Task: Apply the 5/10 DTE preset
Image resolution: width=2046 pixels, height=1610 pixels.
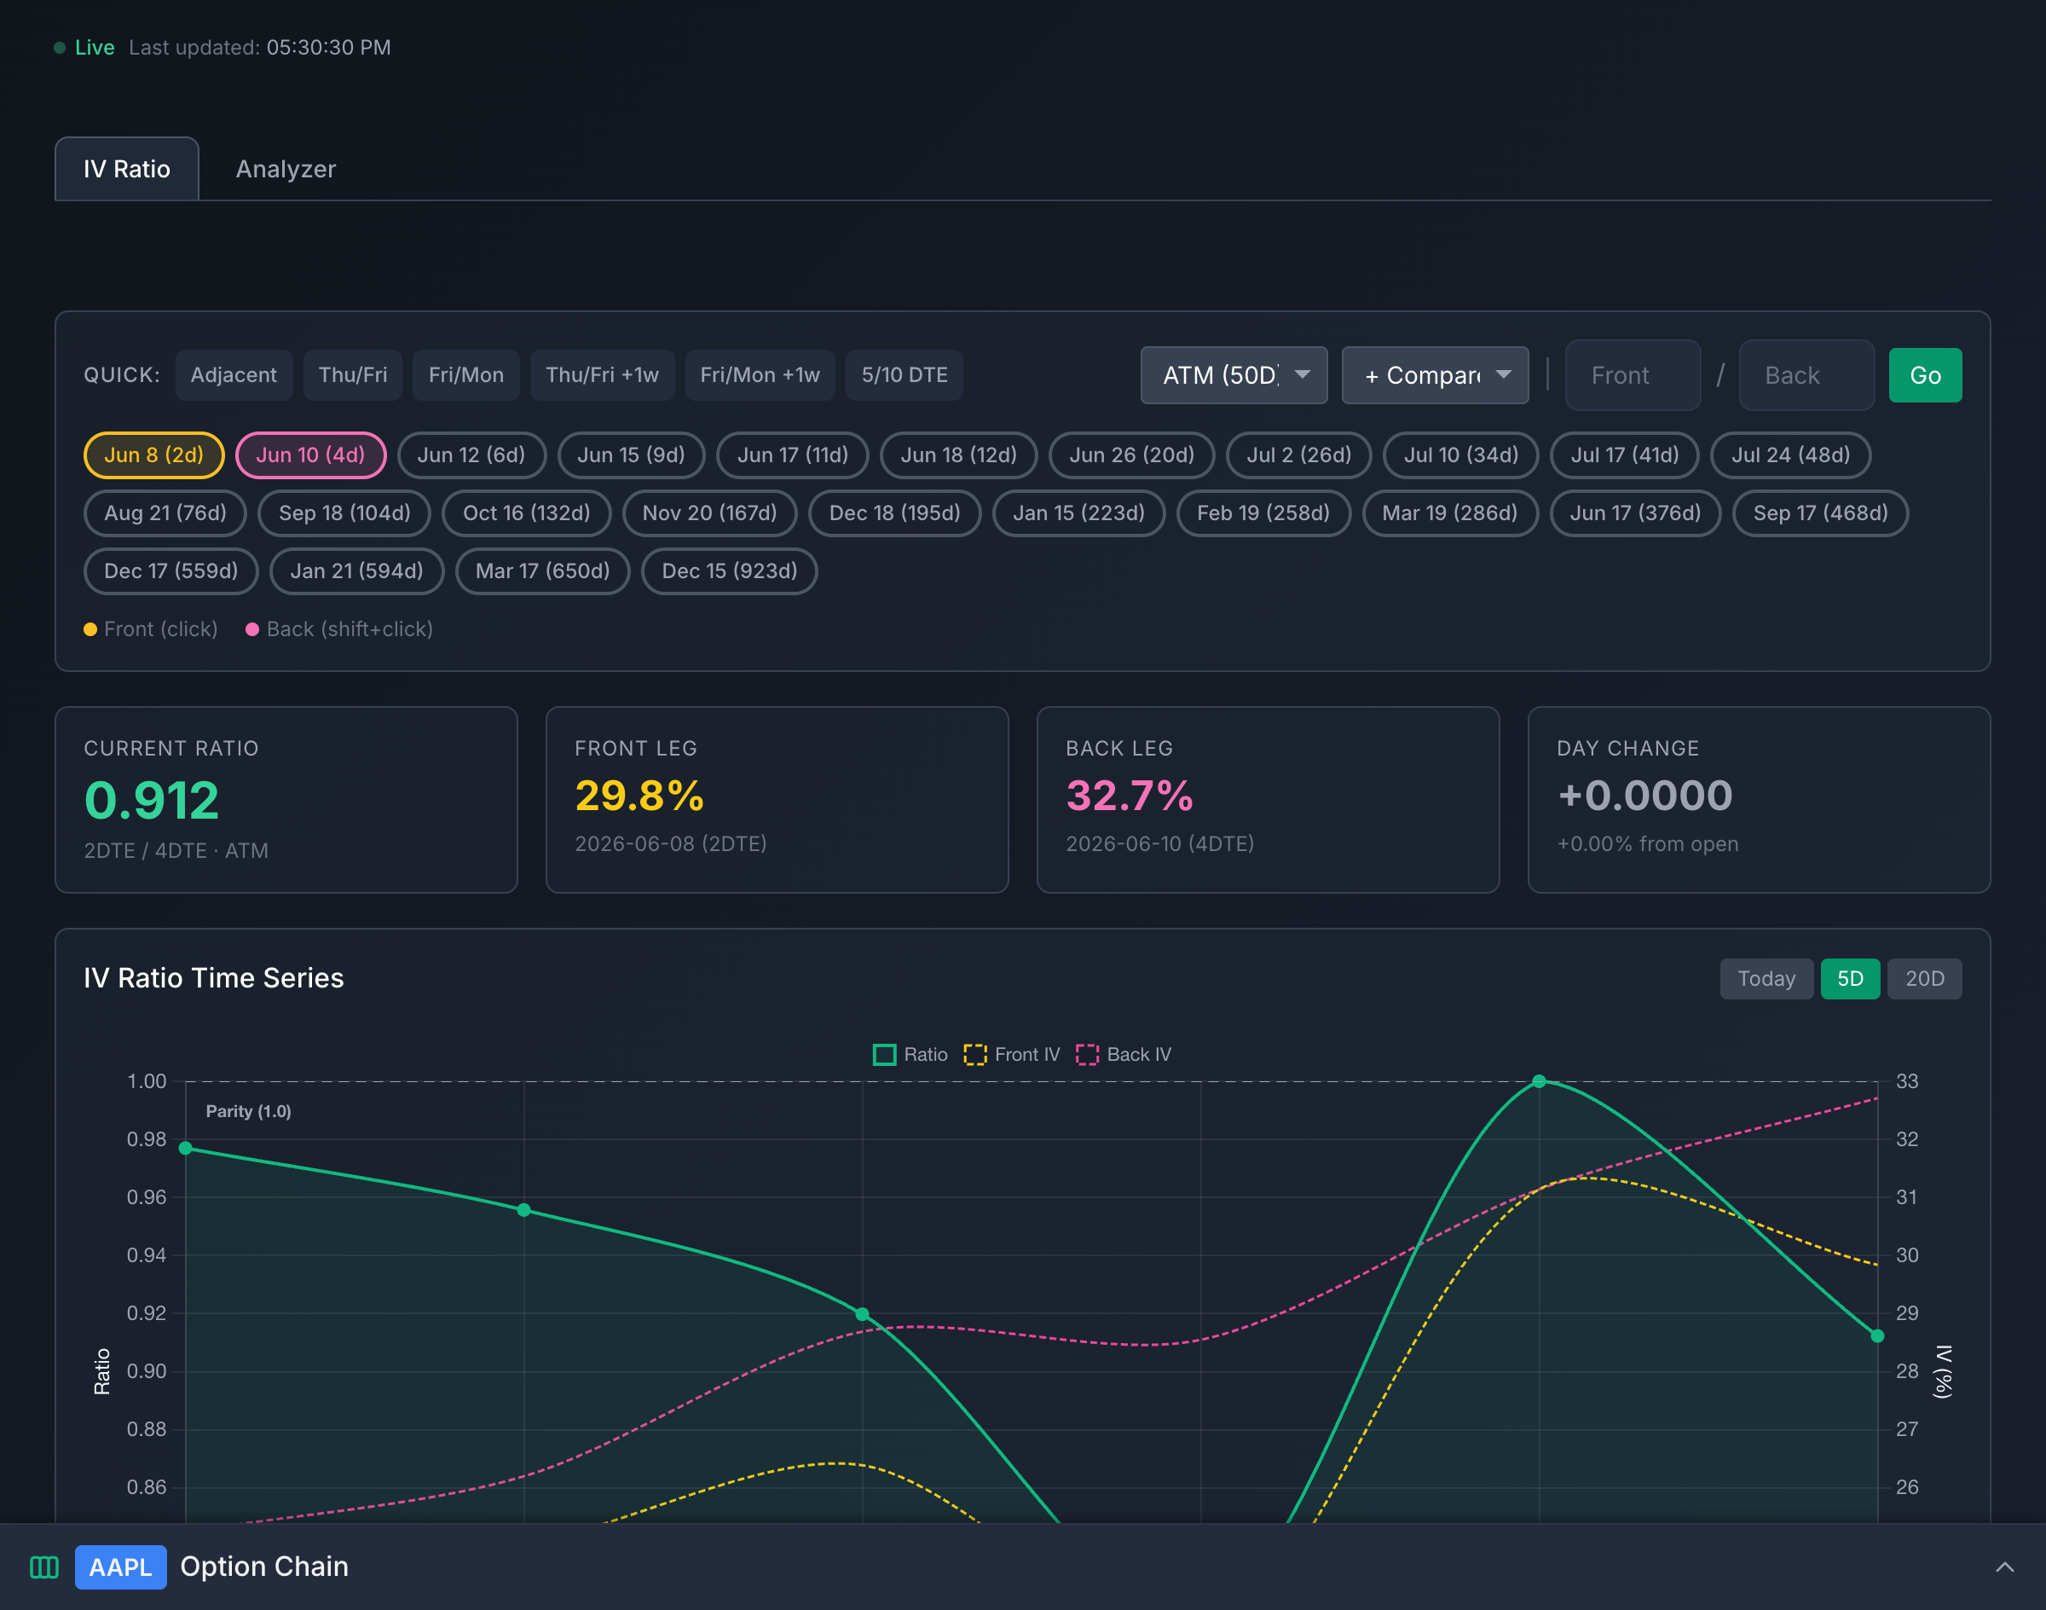Action: click(x=905, y=375)
